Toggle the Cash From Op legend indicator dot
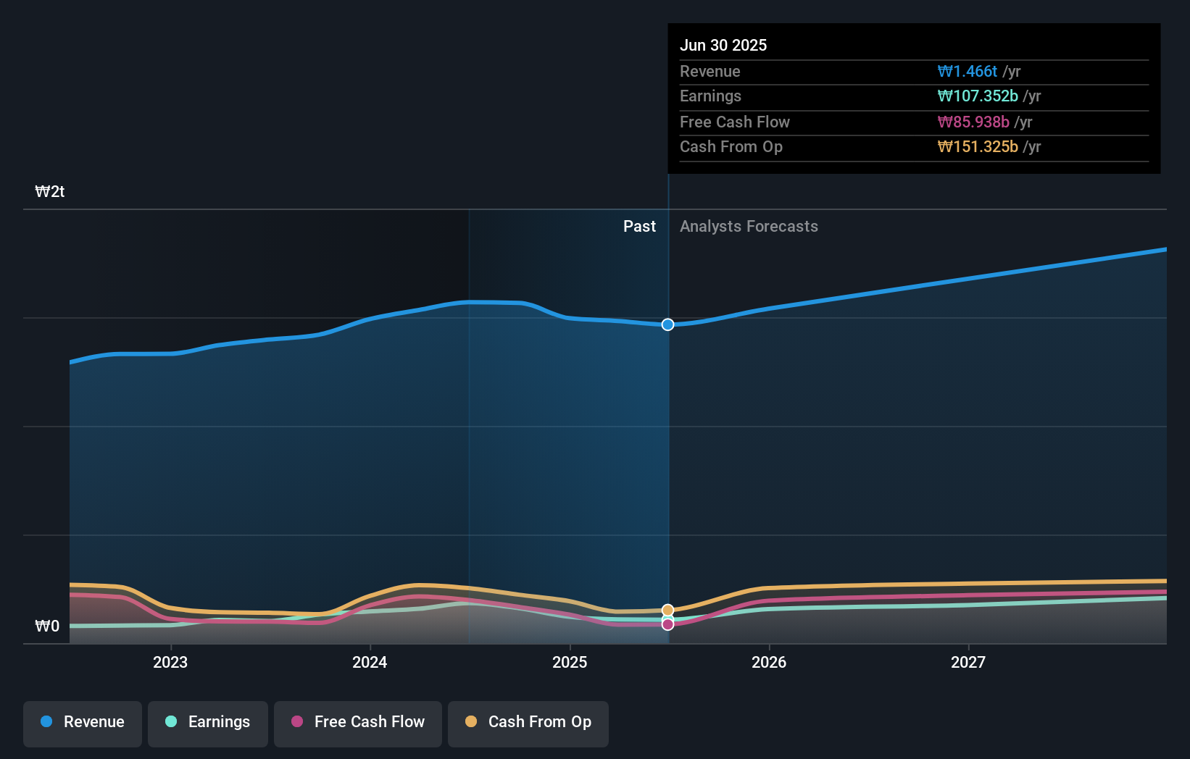 pyautogui.click(x=472, y=722)
